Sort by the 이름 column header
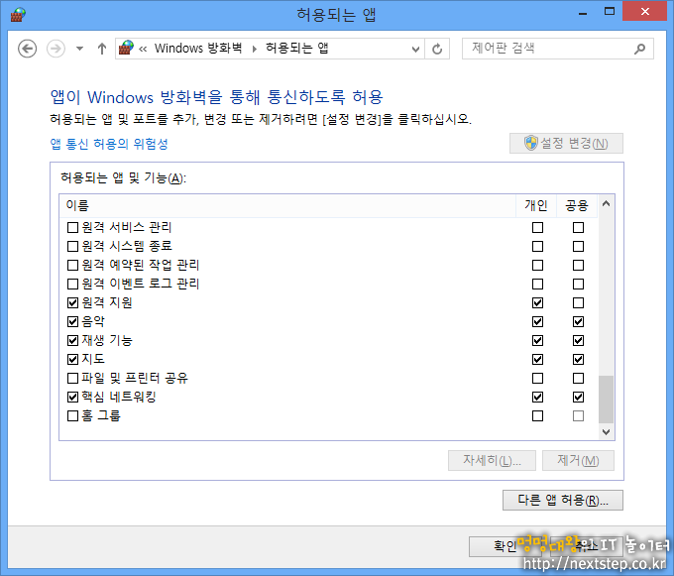Screen dimensions: 674x576 (287, 205)
